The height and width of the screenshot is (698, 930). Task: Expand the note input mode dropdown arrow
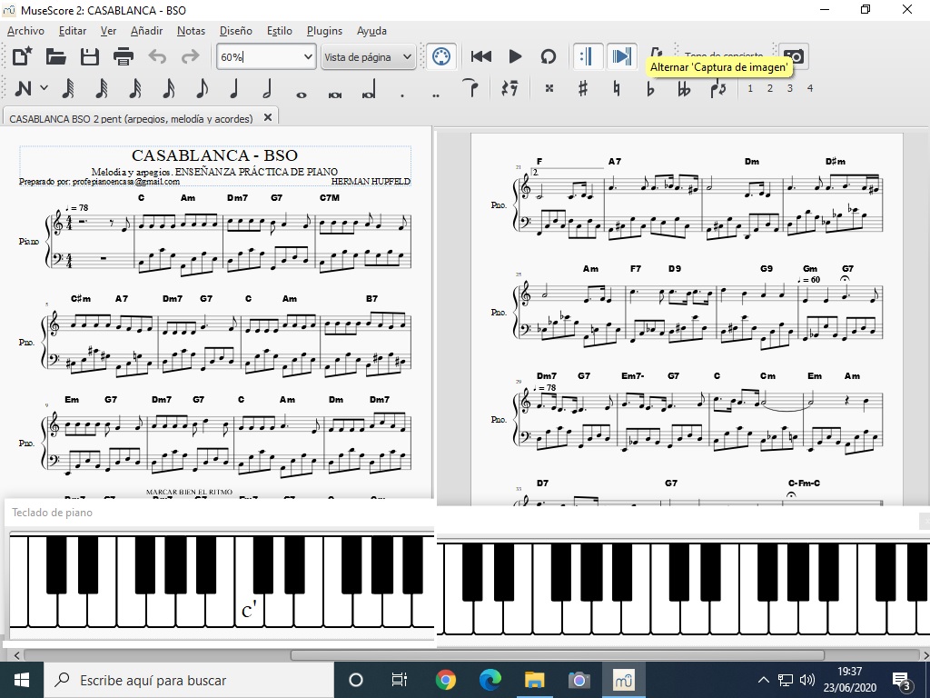click(44, 89)
